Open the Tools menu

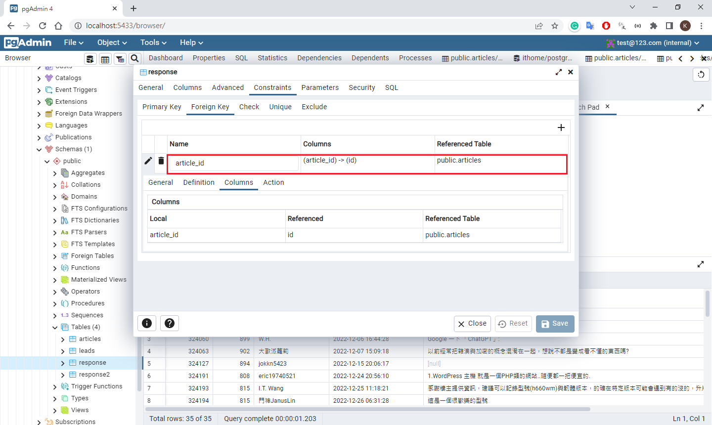153,42
